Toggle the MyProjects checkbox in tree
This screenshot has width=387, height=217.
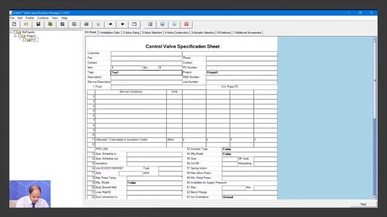click(x=15, y=32)
